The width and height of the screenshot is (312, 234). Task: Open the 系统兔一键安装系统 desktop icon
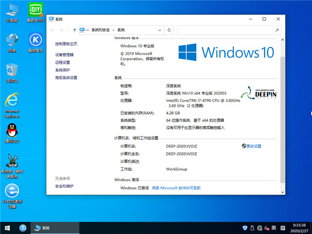12,166
